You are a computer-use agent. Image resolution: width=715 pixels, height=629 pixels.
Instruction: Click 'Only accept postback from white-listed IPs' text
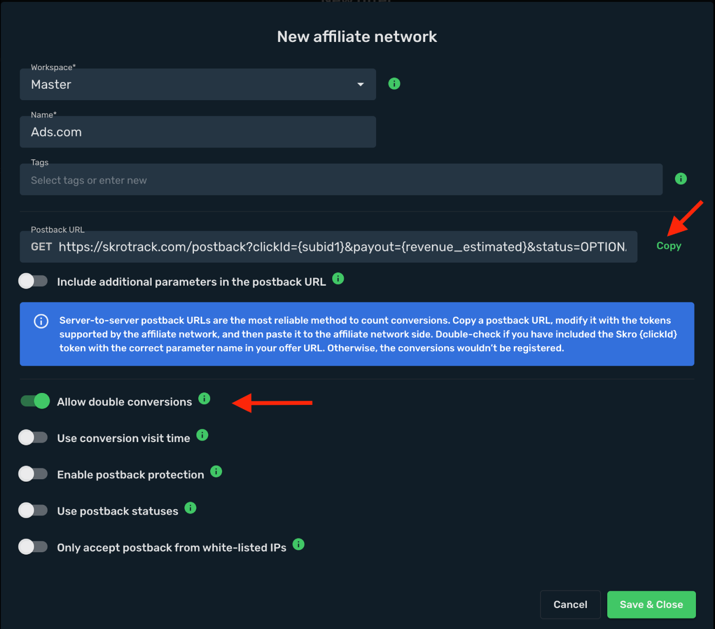(x=172, y=547)
